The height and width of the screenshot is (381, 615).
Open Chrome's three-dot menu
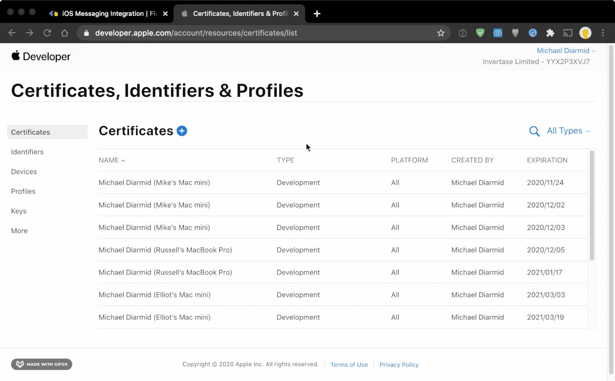pyautogui.click(x=603, y=33)
